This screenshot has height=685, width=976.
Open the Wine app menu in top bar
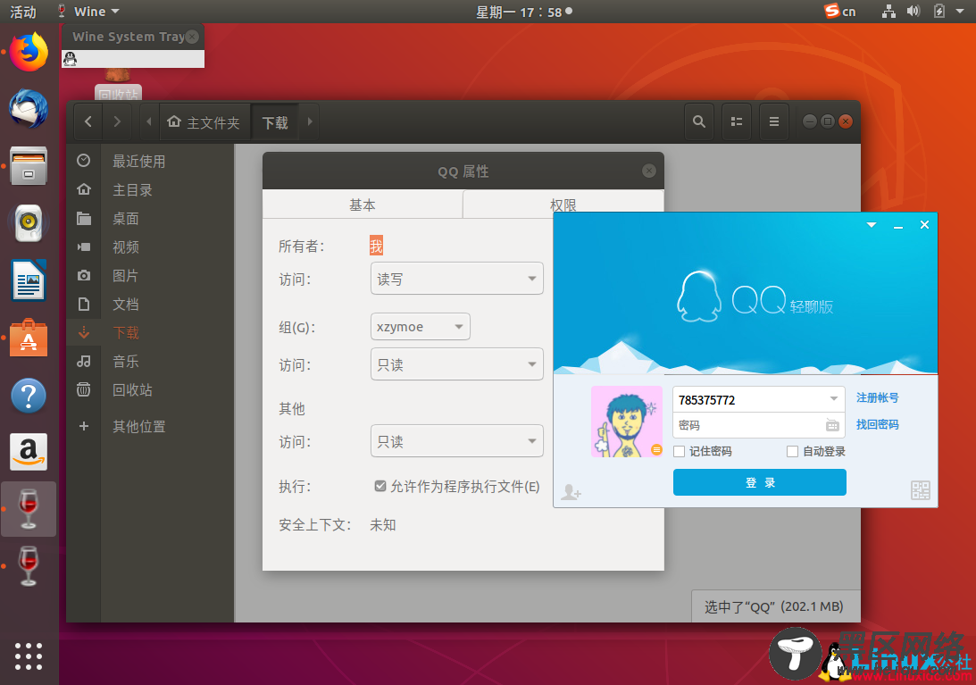pyautogui.click(x=89, y=12)
